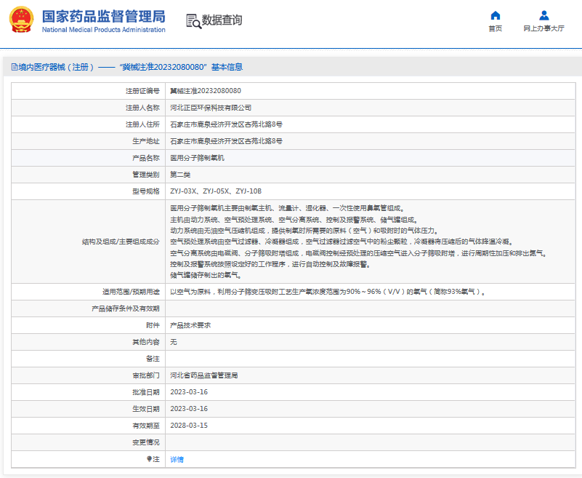The width and height of the screenshot is (582, 478).
Task: Select the model cell listing ZYJ-03X、ZYJ-05X、ZYJ-10B
Action: click(x=215, y=191)
